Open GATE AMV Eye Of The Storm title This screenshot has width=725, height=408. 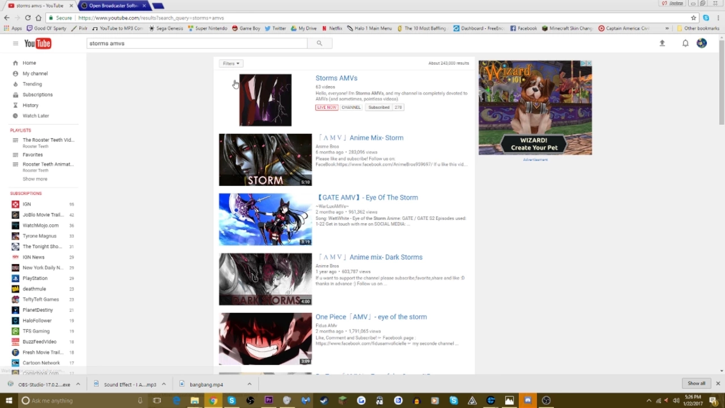pyautogui.click(x=367, y=197)
